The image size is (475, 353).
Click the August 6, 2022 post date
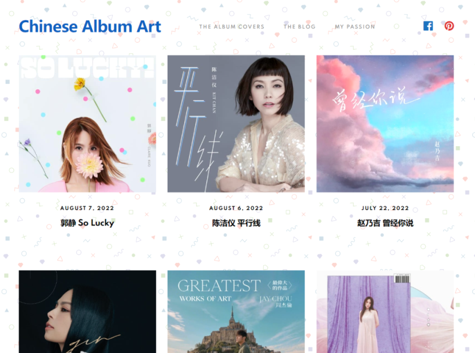click(236, 208)
